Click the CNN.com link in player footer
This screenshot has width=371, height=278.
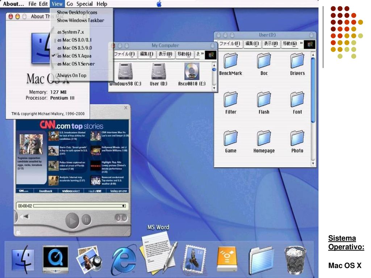[24, 191]
